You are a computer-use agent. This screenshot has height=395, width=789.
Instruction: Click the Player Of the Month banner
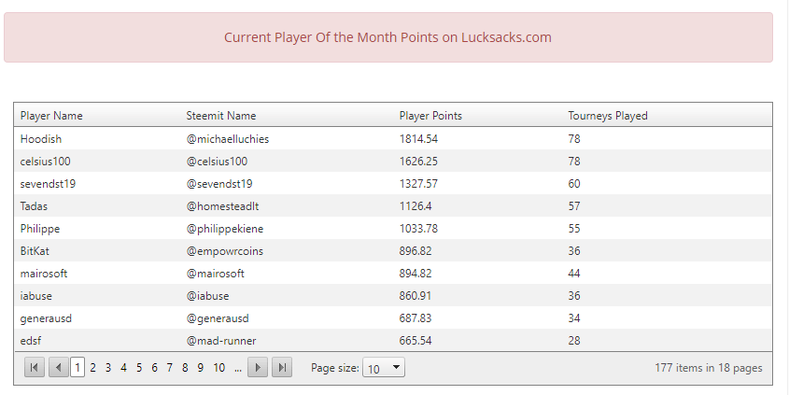pyautogui.click(x=387, y=38)
